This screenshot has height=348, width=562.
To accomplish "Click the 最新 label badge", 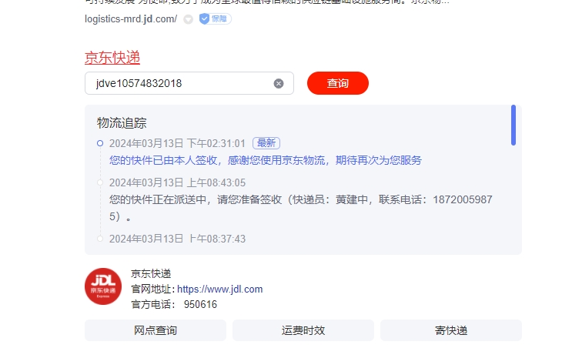I will point(266,143).
